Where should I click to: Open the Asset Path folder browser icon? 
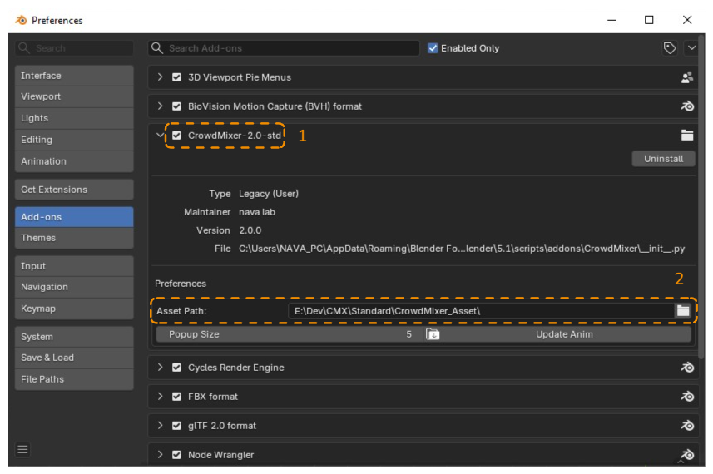point(683,311)
